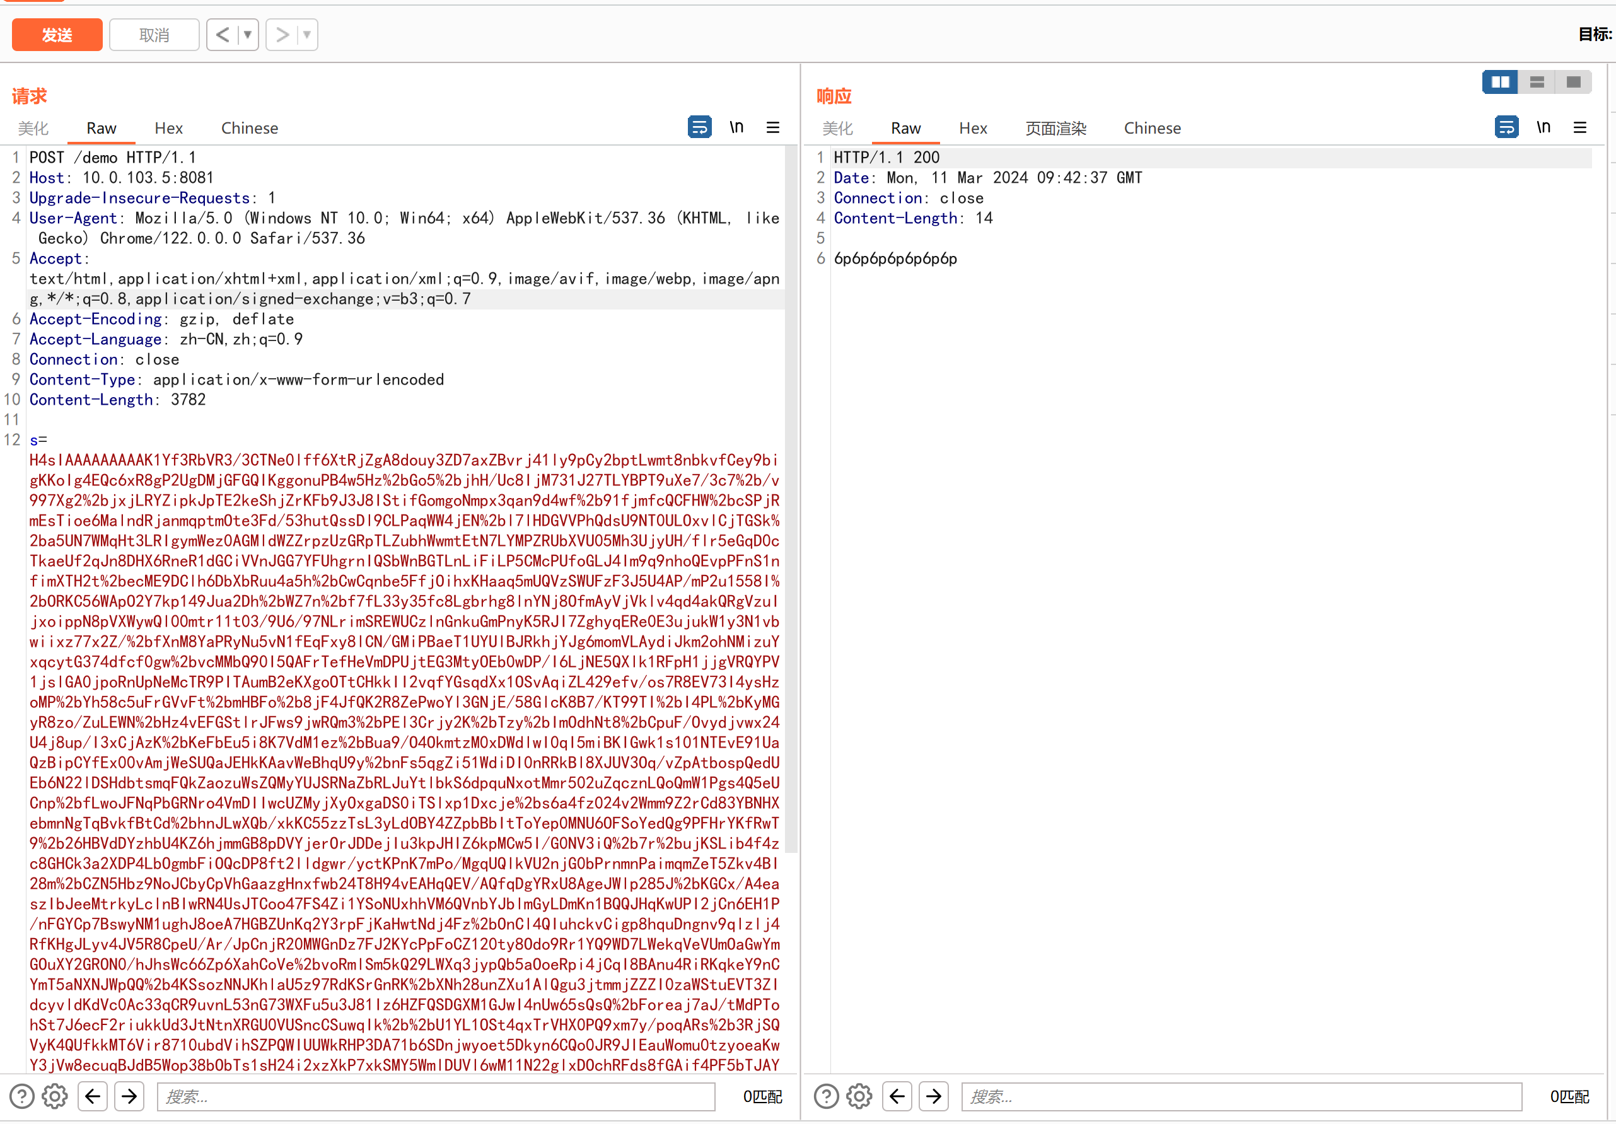The height and width of the screenshot is (1124, 1616).
Task: Go back to previous request in history
Action: pyautogui.click(x=223, y=35)
